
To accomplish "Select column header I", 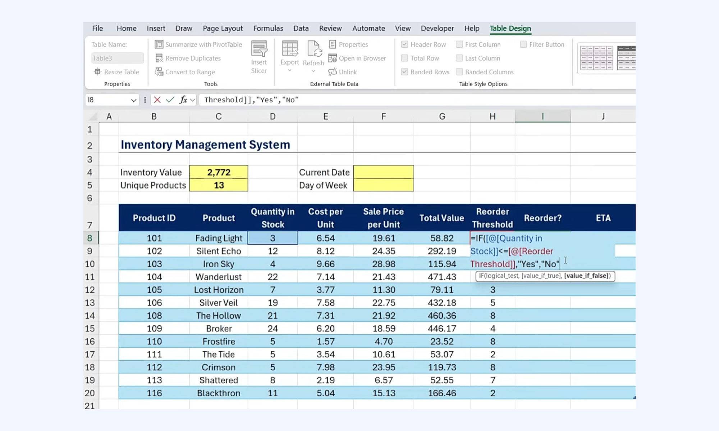I will (542, 116).
